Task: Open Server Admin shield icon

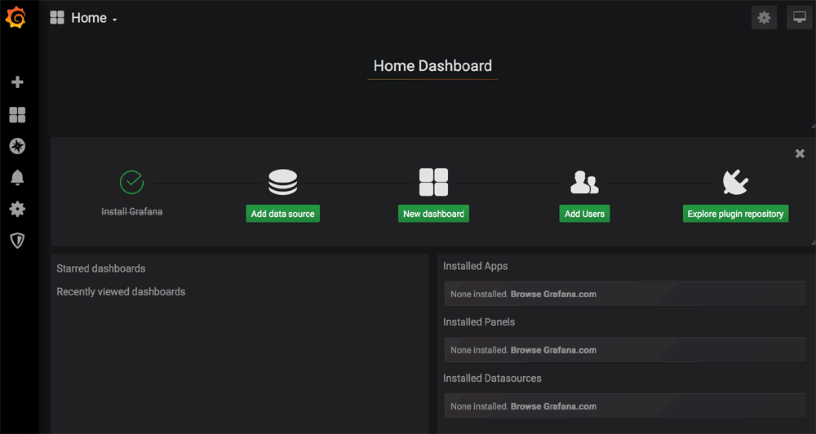Action: click(17, 240)
